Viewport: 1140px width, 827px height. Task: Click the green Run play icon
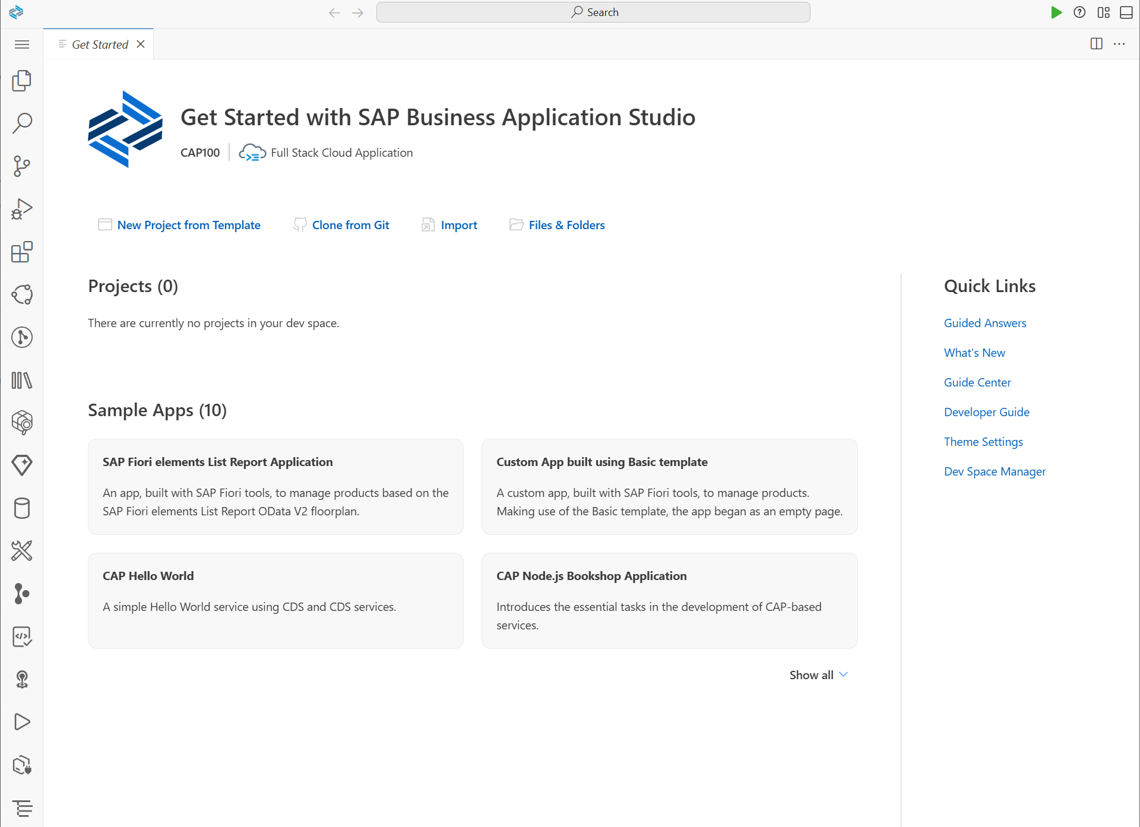coord(1056,12)
